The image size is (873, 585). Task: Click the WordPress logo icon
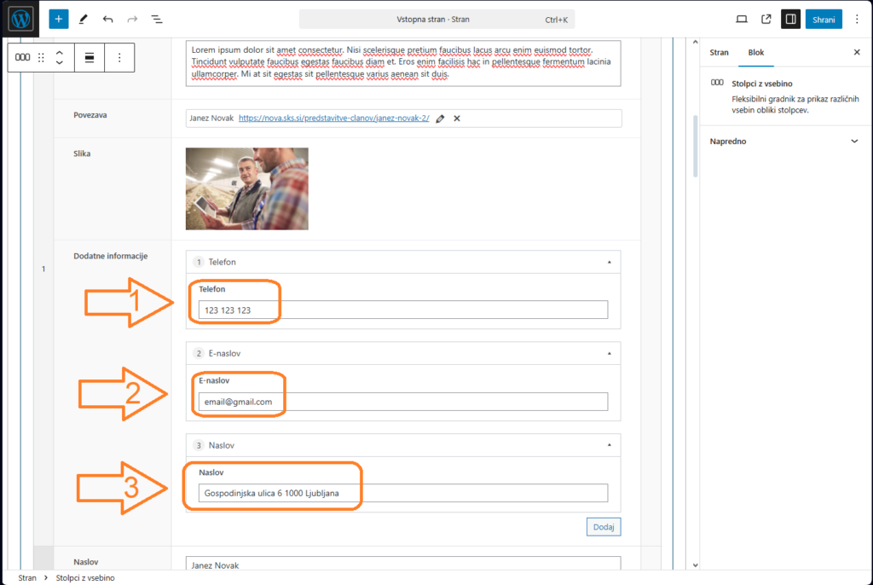21,19
